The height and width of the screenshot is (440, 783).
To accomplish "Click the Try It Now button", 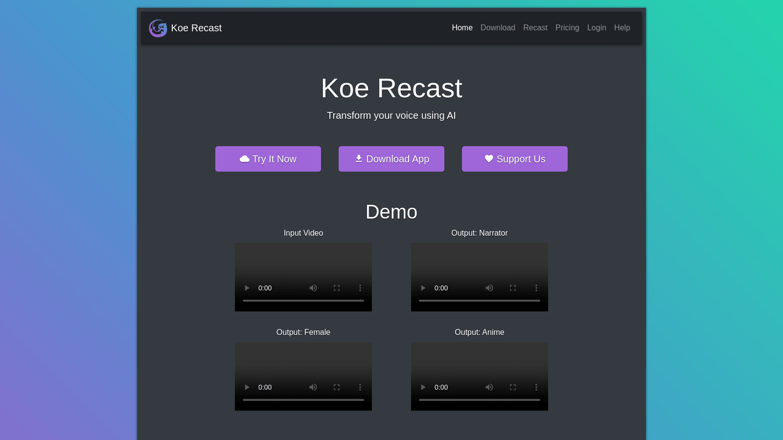I will tap(268, 159).
